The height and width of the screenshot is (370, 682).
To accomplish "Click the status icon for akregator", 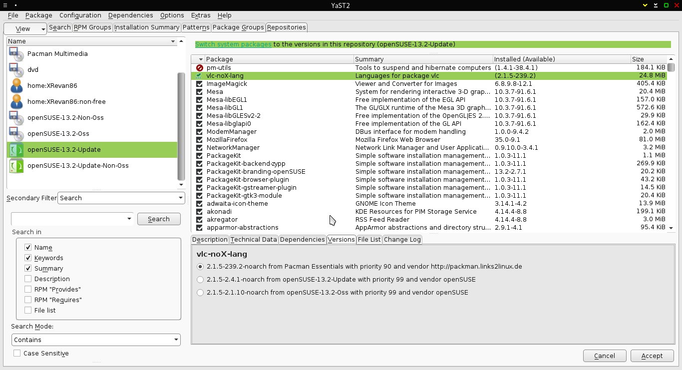I will pos(200,220).
